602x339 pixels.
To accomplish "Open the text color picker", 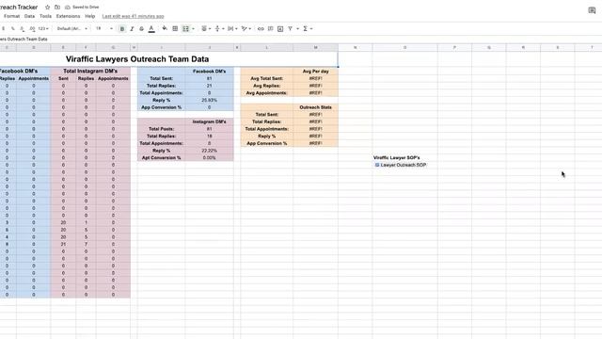I will (151, 29).
